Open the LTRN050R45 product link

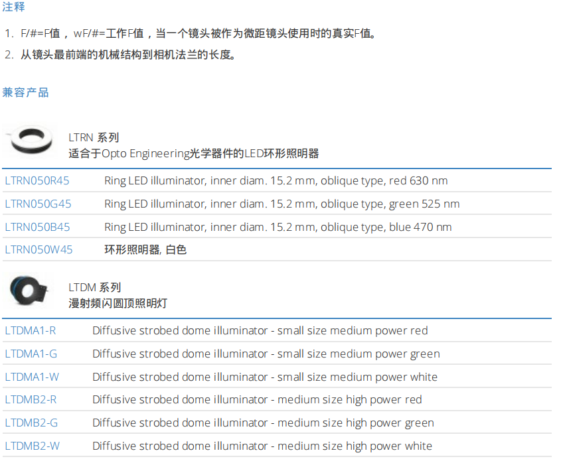pos(37,180)
